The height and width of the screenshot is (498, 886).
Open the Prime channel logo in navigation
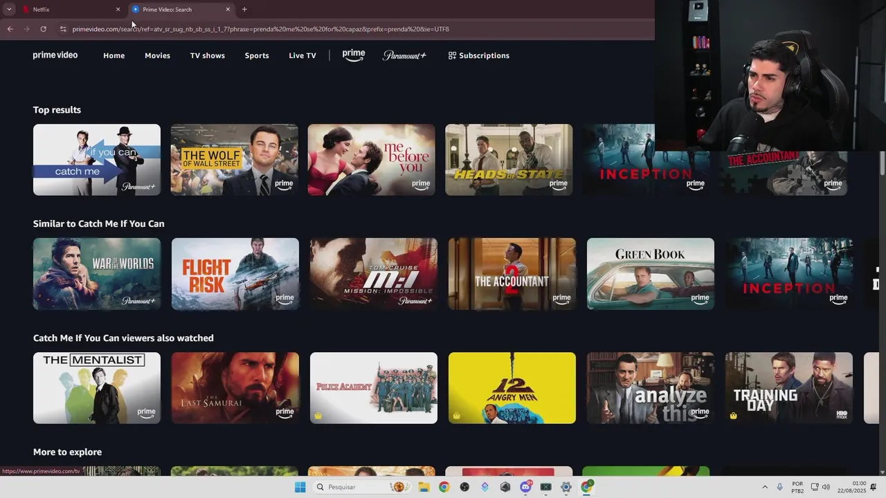pos(353,55)
